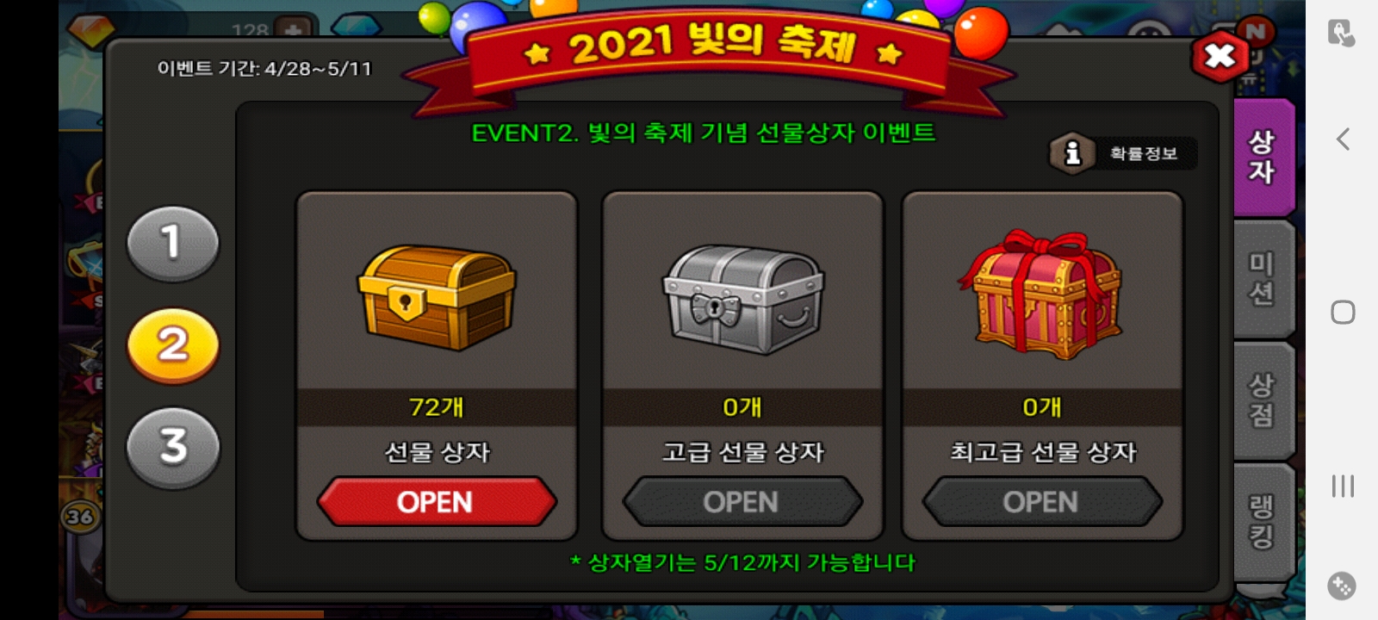Switch to event page 3
1378x620 pixels.
click(173, 448)
